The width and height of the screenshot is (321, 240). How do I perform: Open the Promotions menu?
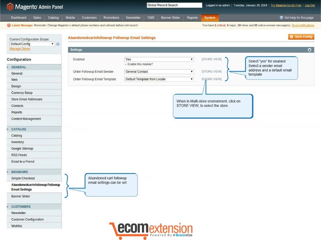(111, 18)
